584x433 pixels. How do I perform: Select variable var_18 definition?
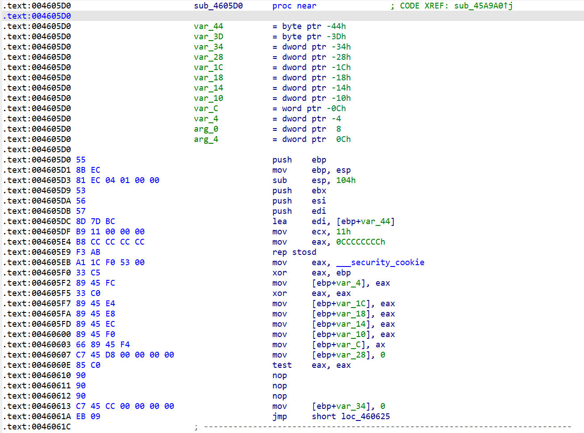pyautogui.click(x=209, y=78)
